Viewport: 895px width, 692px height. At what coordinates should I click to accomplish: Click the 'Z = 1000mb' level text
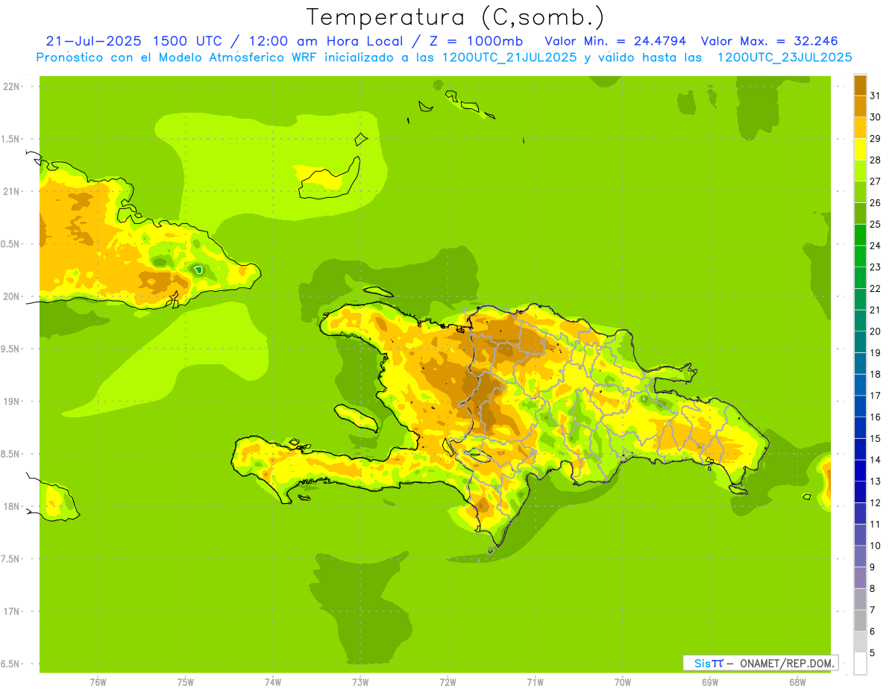[x=474, y=41]
